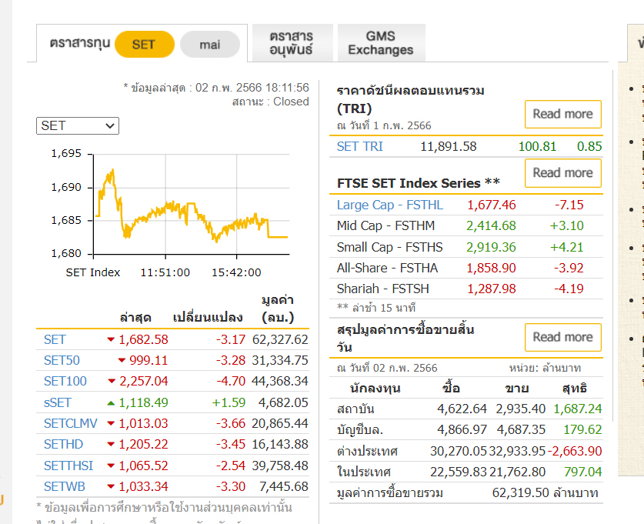Click the SET value 62,327.62
644x524 pixels.
(280, 339)
